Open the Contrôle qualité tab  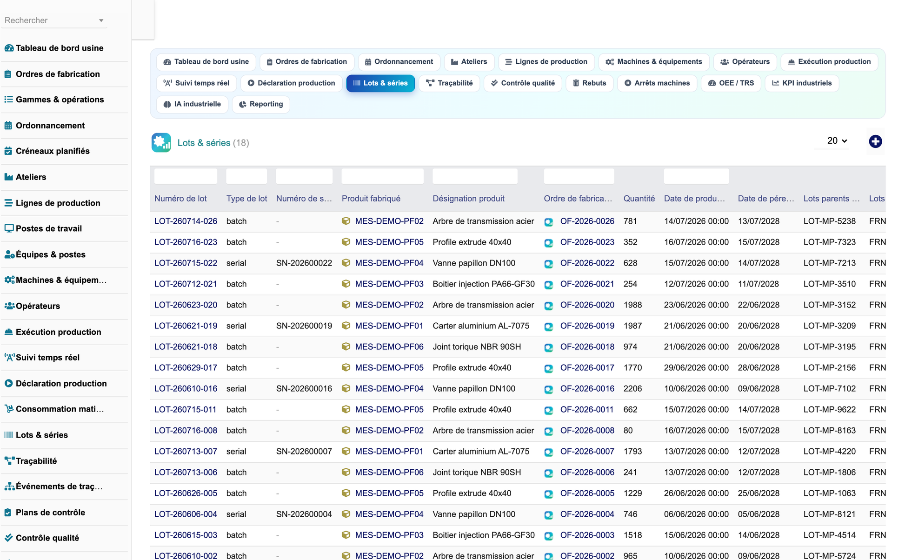click(523, 83)
